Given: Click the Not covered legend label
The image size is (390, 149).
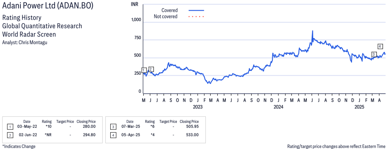Looking at the screenshot, I should [x=166, y=17].
